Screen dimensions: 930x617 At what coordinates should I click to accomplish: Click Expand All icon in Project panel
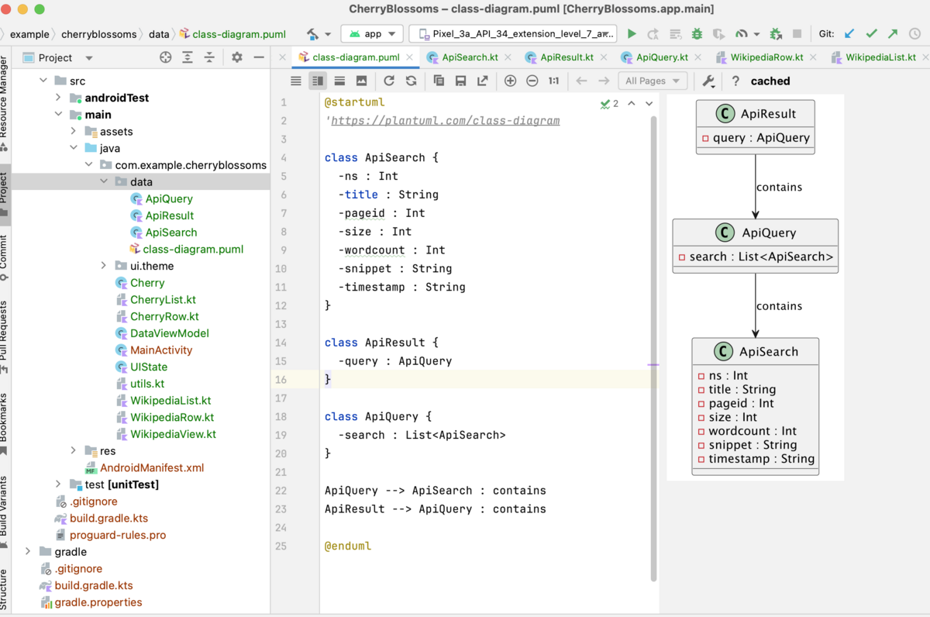point(188,57)
